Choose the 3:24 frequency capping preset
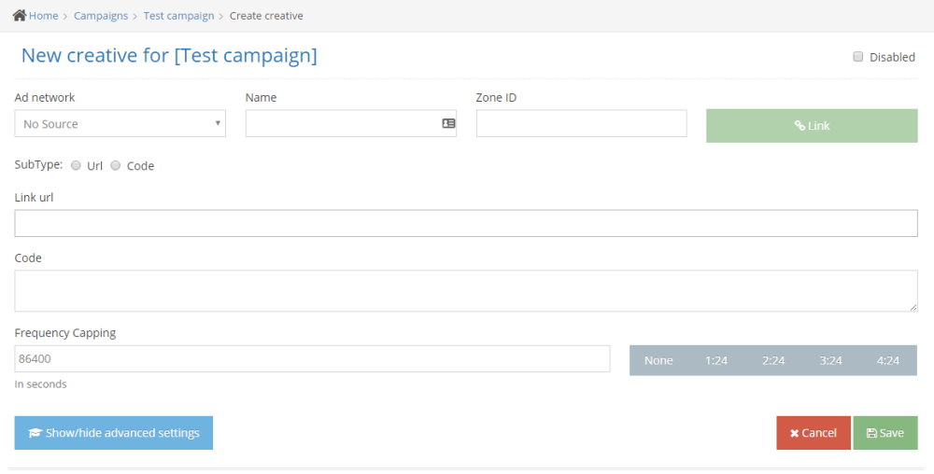Image resolution: width=934 pixels, height=474 pixels. click(830, 360)
